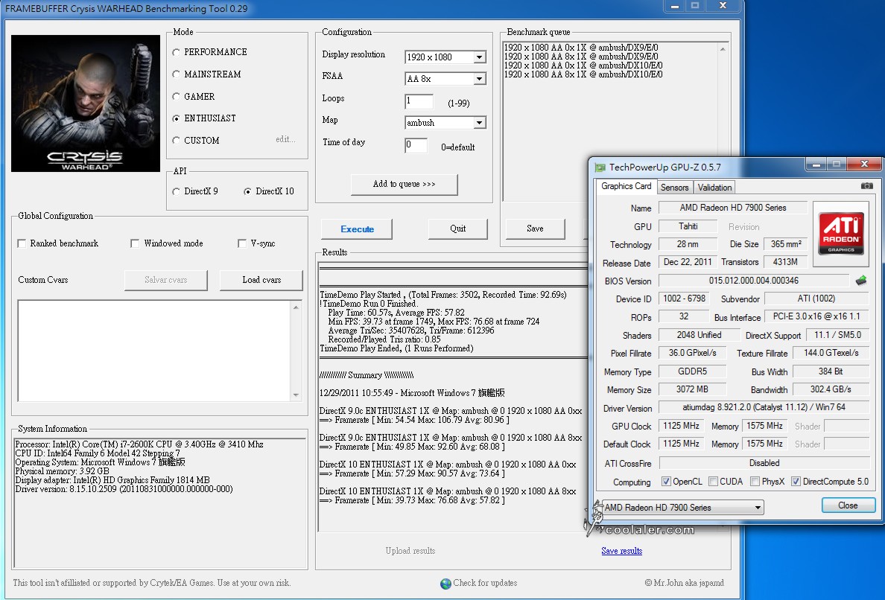Click the Check for updates link
Viewport: 885px width, 600px height.
[x=485, y=583]
